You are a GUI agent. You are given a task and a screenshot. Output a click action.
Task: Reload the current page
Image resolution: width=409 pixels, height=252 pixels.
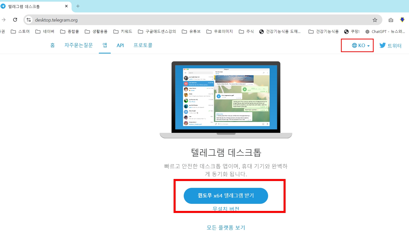(15, 20)
